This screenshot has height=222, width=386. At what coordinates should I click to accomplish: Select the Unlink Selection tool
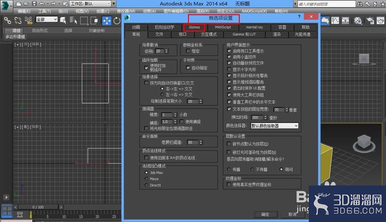tap(18, 20)
